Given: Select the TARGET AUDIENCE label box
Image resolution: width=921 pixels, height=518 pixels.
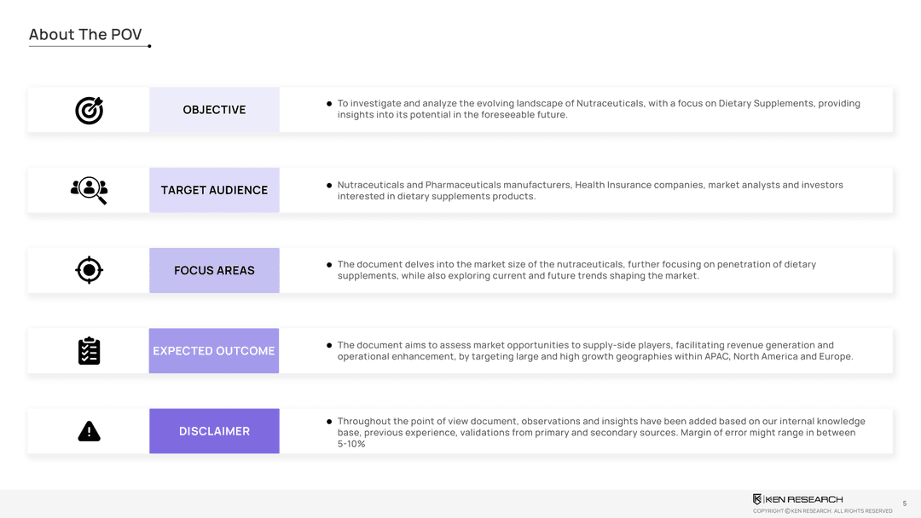Looking at the screenshot, I should coord(214,190).
